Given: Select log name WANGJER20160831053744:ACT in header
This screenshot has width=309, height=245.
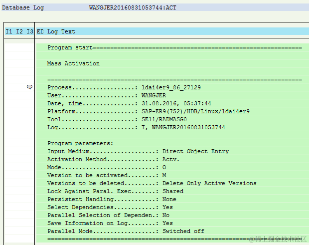Looking at the screenshot, I should (x=133, y=7).
